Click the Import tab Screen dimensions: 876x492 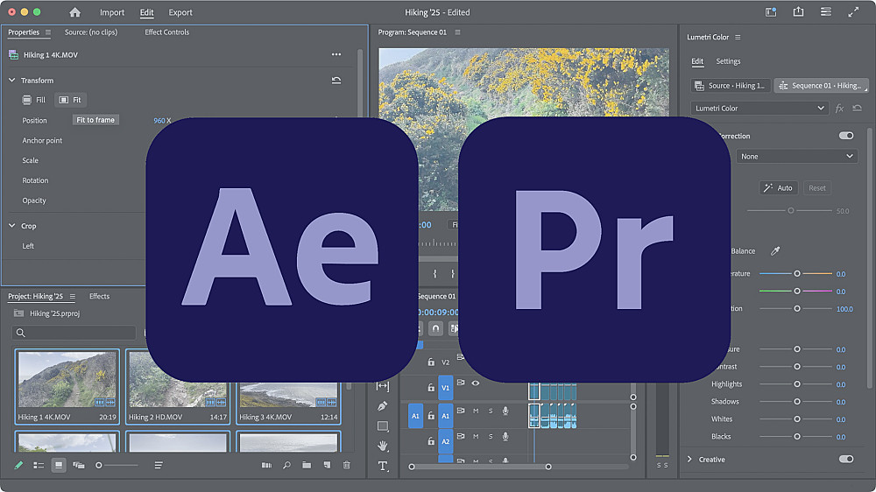pos(112,12)
